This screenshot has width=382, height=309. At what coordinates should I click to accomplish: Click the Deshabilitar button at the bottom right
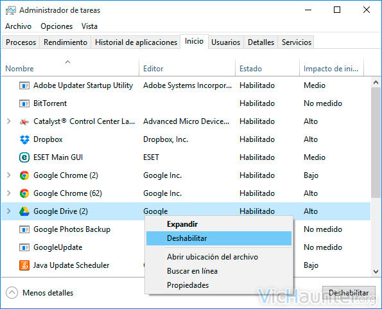pos(349,293)
